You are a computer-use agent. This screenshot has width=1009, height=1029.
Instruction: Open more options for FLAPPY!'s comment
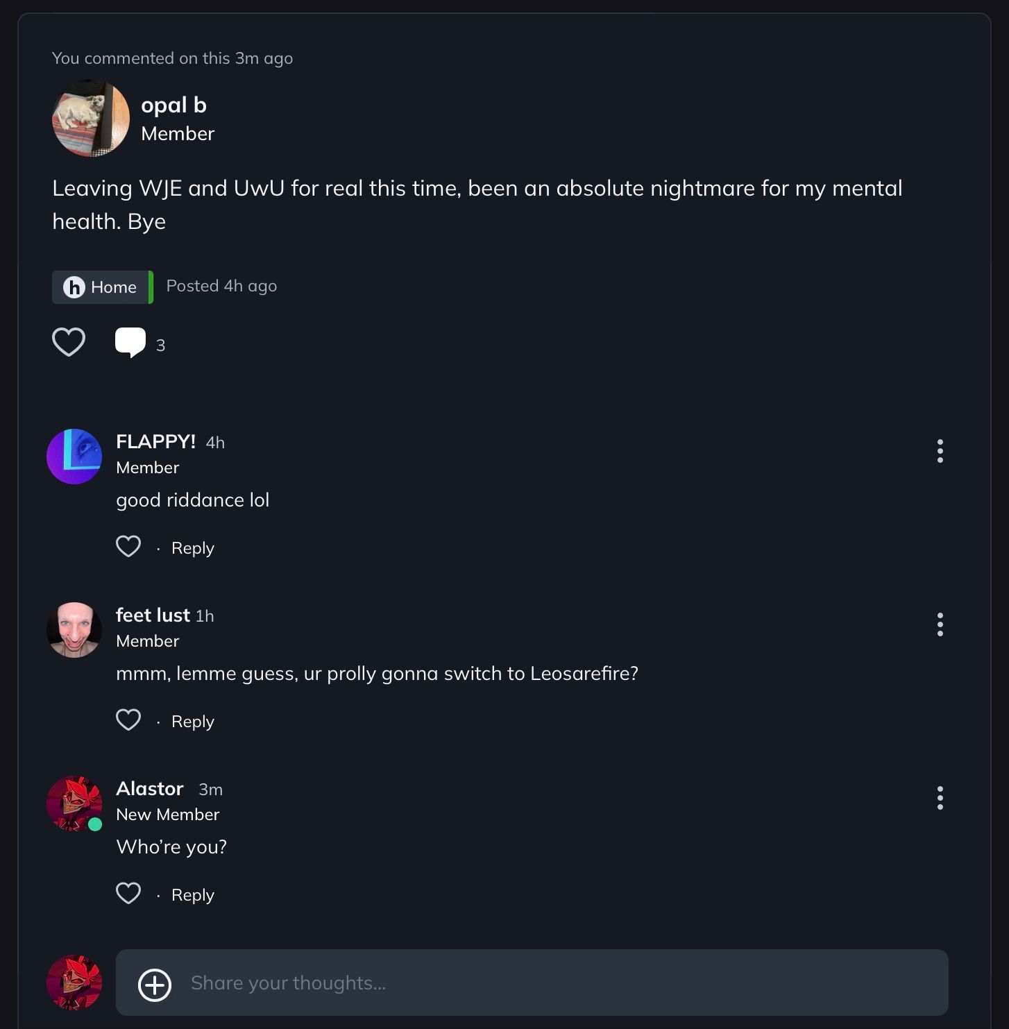tap(940, 451)
